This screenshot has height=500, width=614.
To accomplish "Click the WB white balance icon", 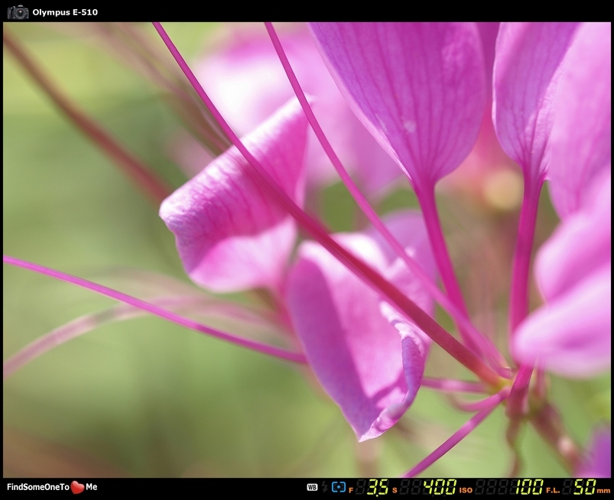I will click(x=312, y=487).
